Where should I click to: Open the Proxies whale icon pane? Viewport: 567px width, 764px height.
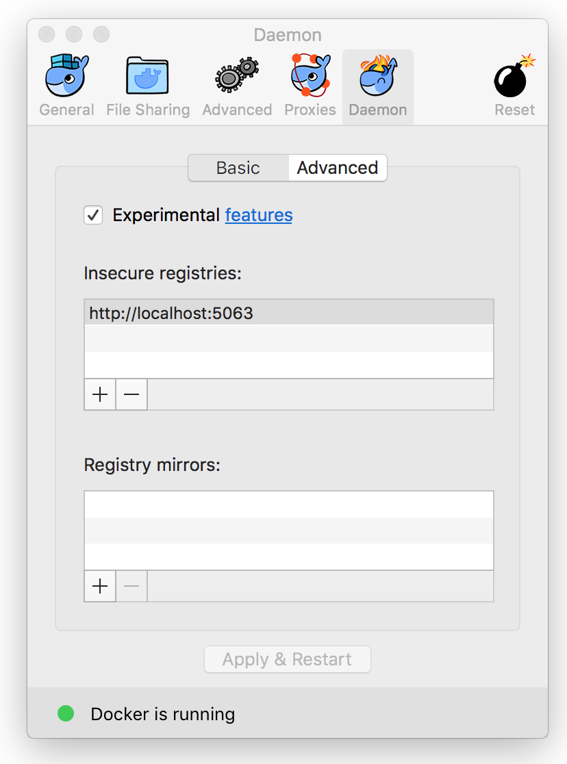[310, 77]
